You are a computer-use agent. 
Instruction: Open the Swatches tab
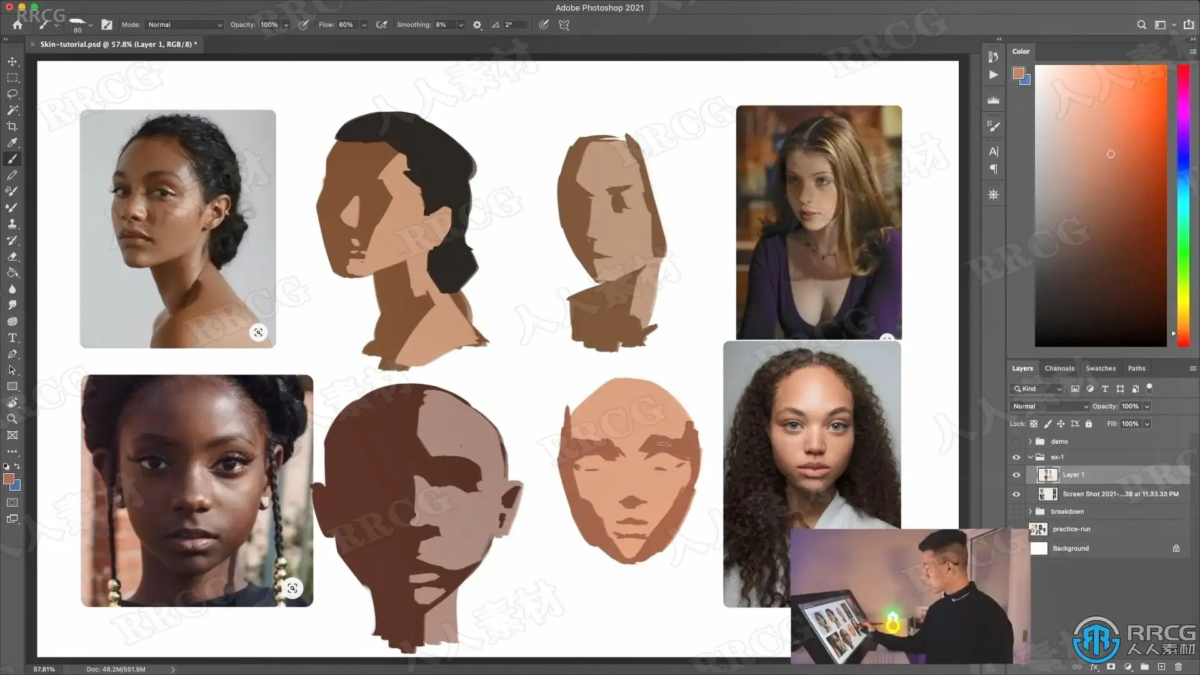click(x=1100, y=368)
